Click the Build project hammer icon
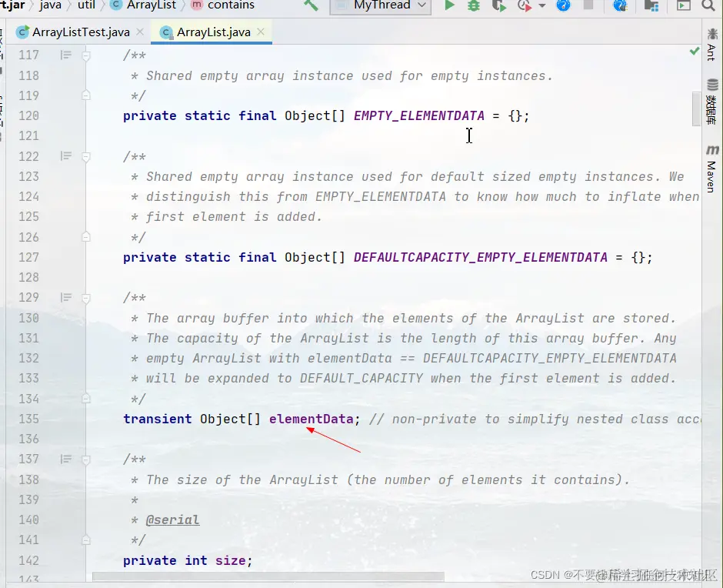Image resolution: width=723 pixels, height=588 pixels. pyautogui.click(x=312, y=5)
